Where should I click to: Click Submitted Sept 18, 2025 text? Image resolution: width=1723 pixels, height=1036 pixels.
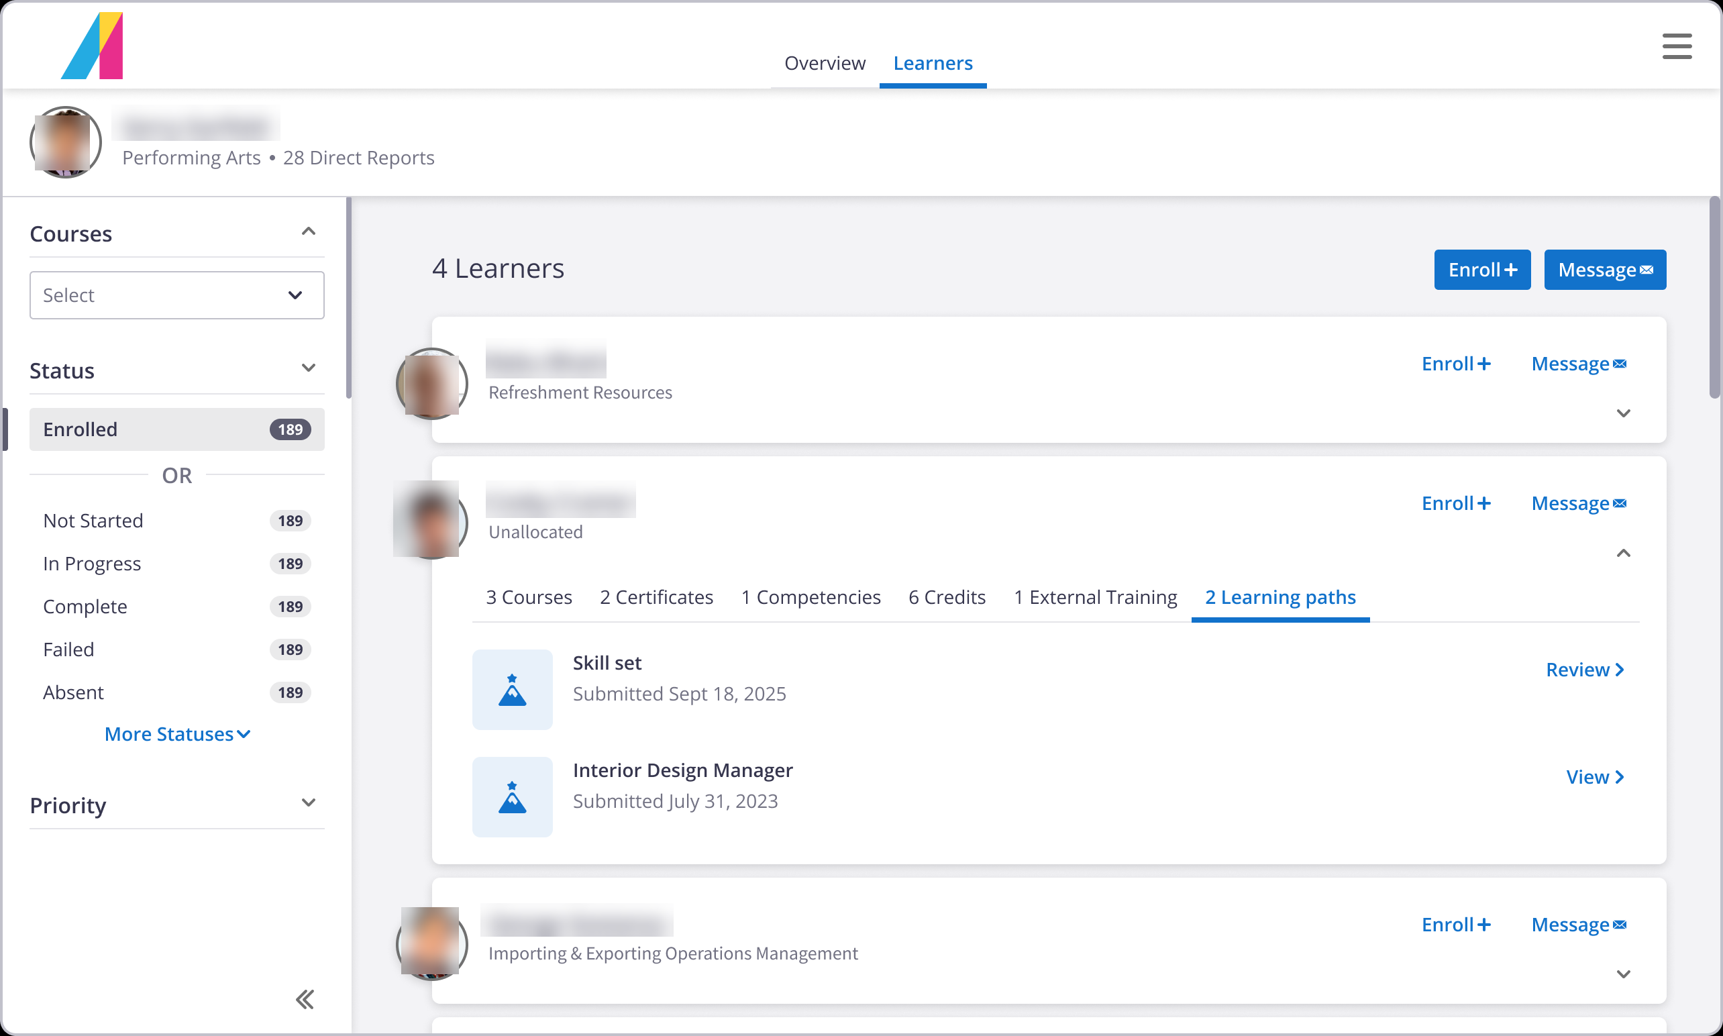(x=679, y=694)
